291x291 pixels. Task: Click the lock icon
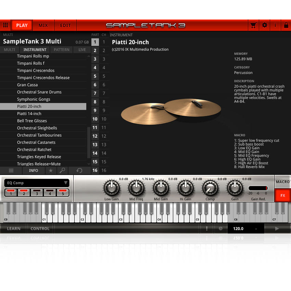(x=286, y=25)
